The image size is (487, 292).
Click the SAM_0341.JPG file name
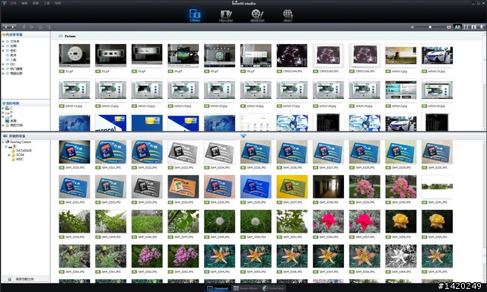click(438, 202)
